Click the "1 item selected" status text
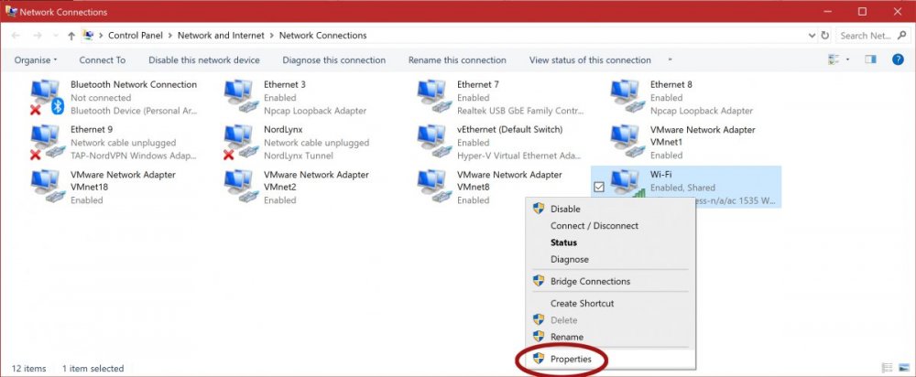916x377 pixels. pyautogui.click(x=93, y=368)
